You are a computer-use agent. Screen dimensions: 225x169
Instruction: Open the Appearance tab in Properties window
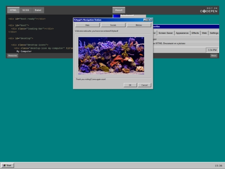182,33
